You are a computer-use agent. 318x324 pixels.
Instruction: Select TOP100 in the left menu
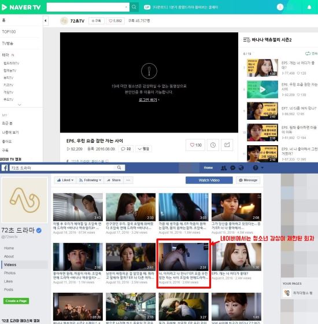(x=9, y=32)
